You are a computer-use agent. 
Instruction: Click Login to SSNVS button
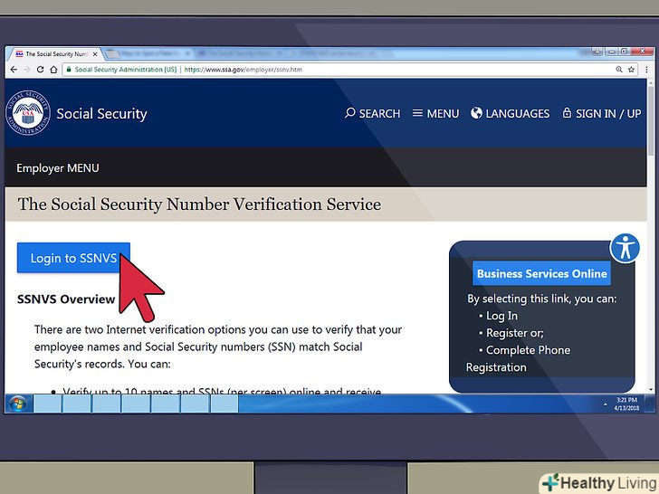[x=73, y=258]
